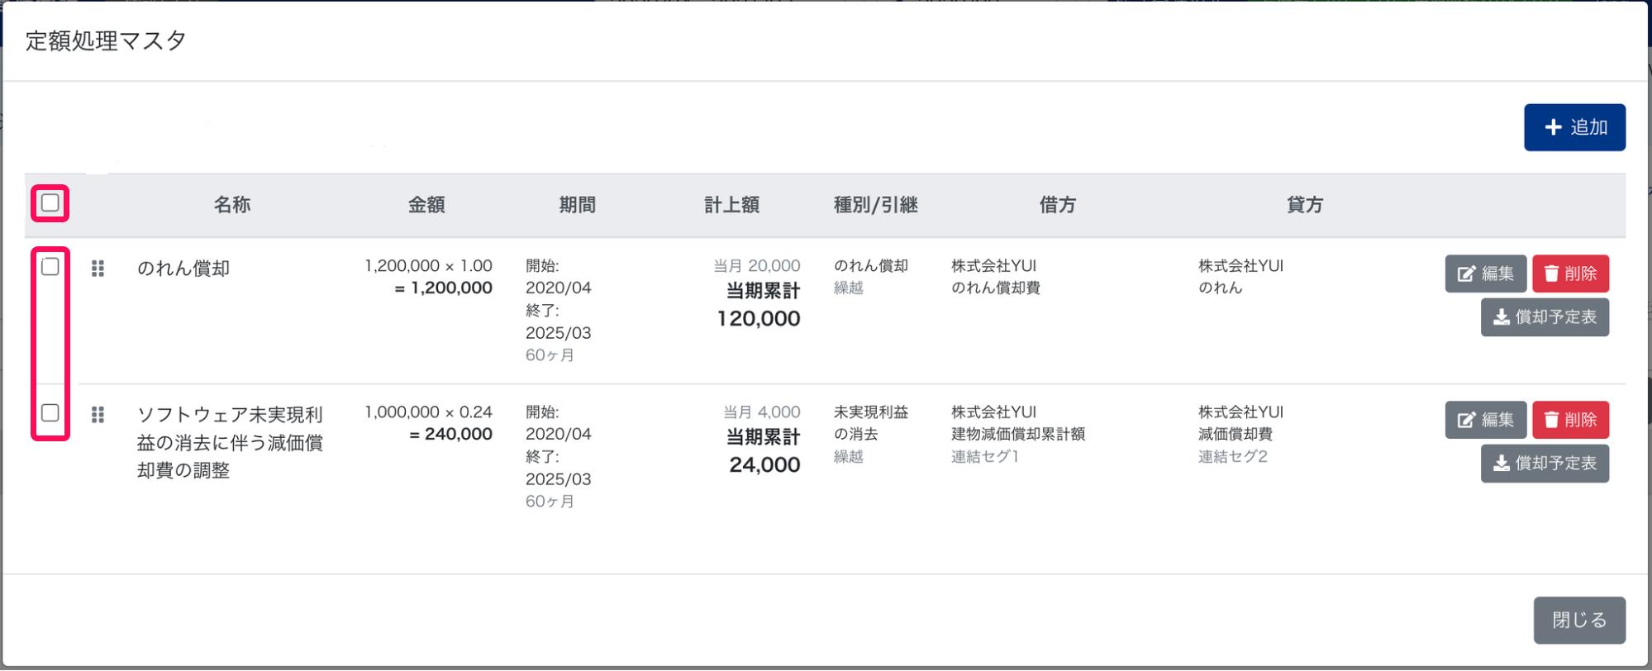
Task: Click the 24,000 cumulative amount
Action: tap(764, 465)
